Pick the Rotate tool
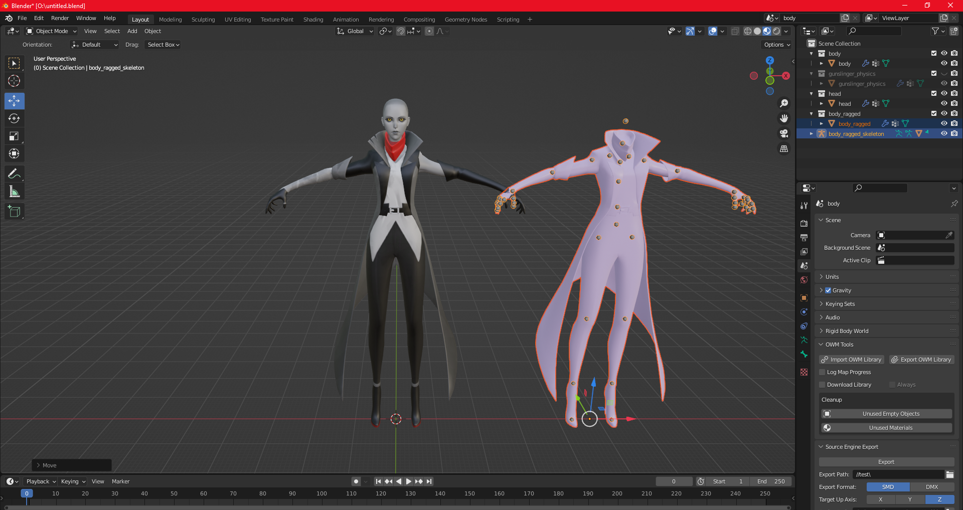963x510 pixels. tap(14, 118)
